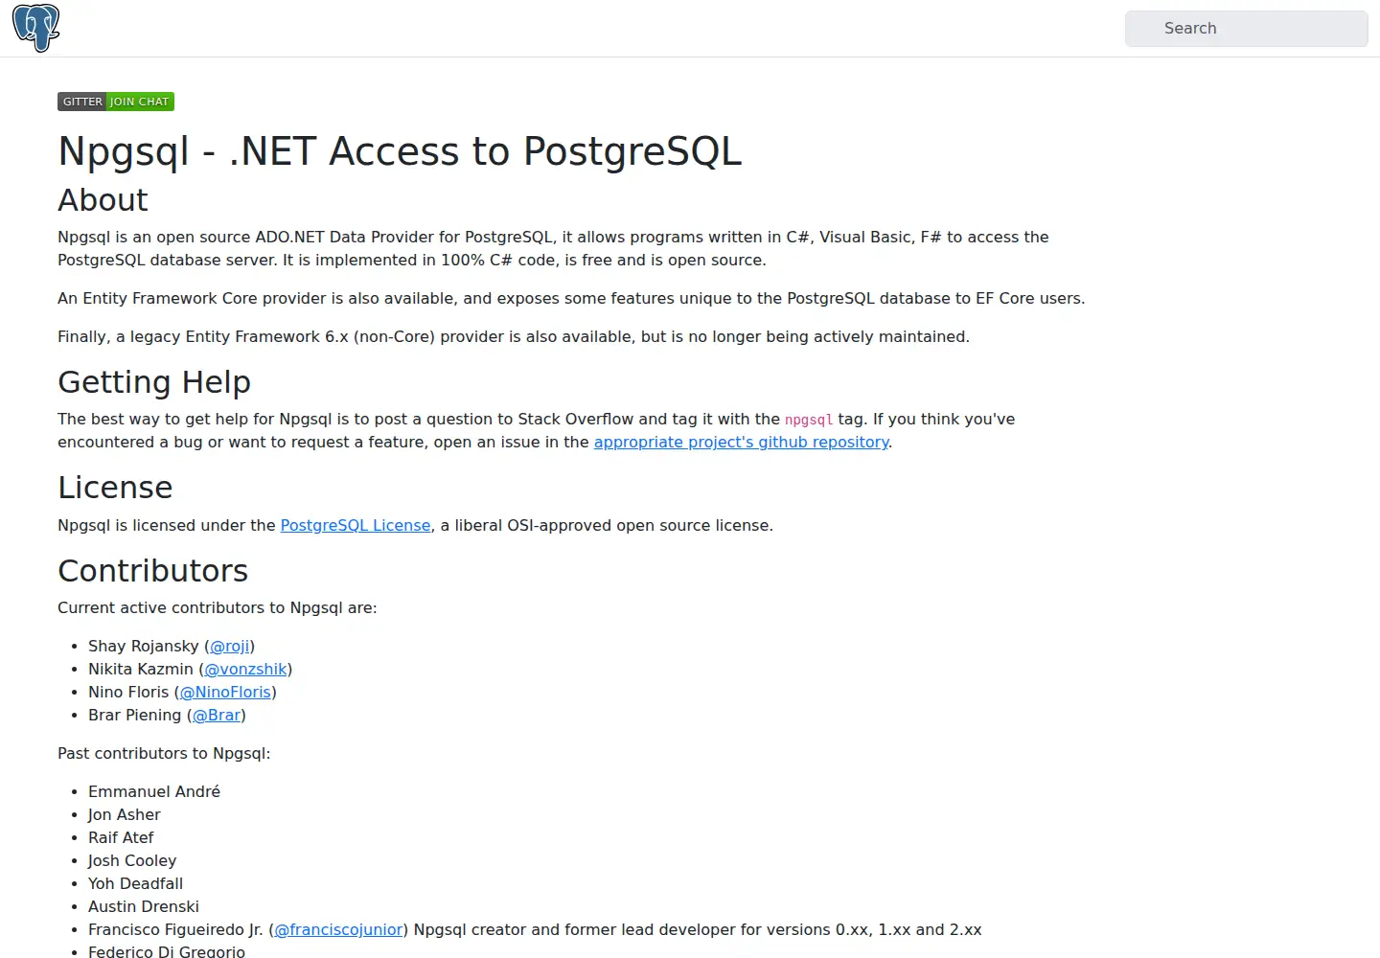Click the Jon Asher list entry

[x=125, y=814]
